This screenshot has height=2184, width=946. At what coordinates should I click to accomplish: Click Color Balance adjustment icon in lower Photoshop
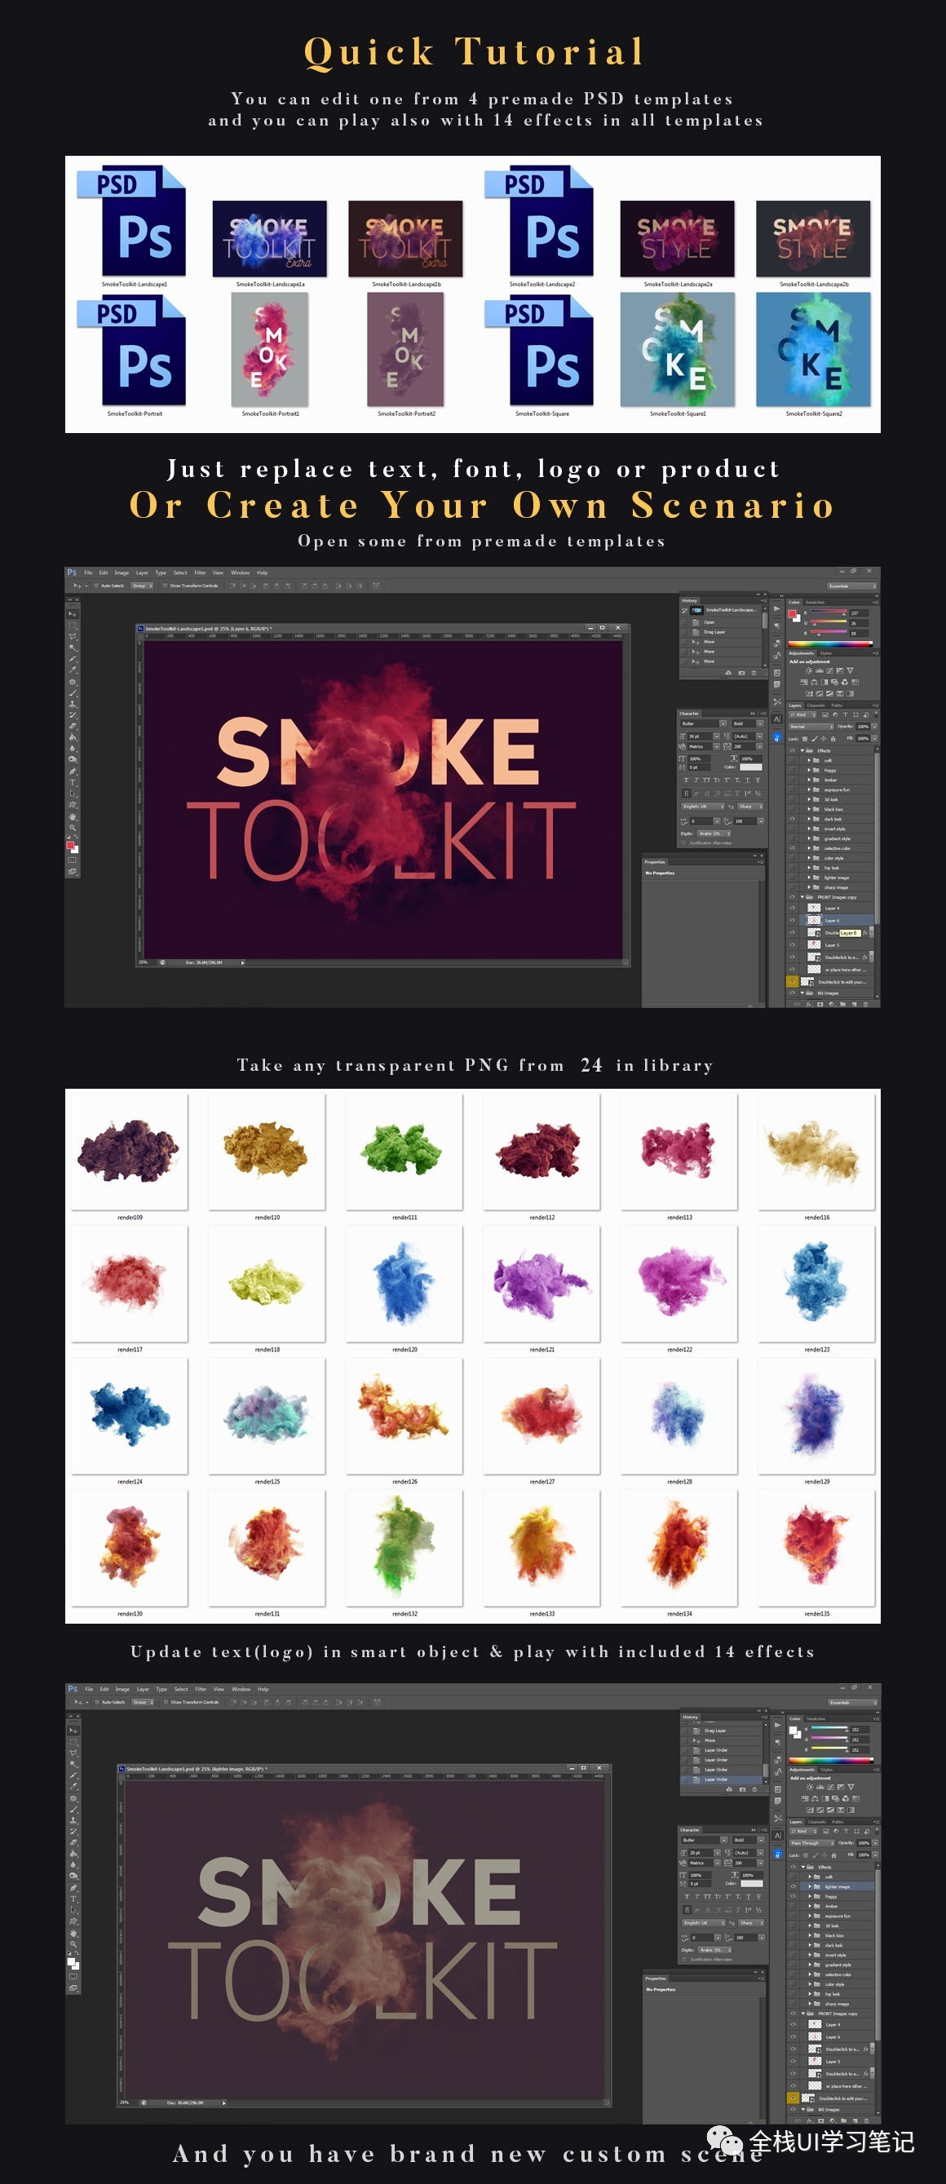pos(815,1799)
